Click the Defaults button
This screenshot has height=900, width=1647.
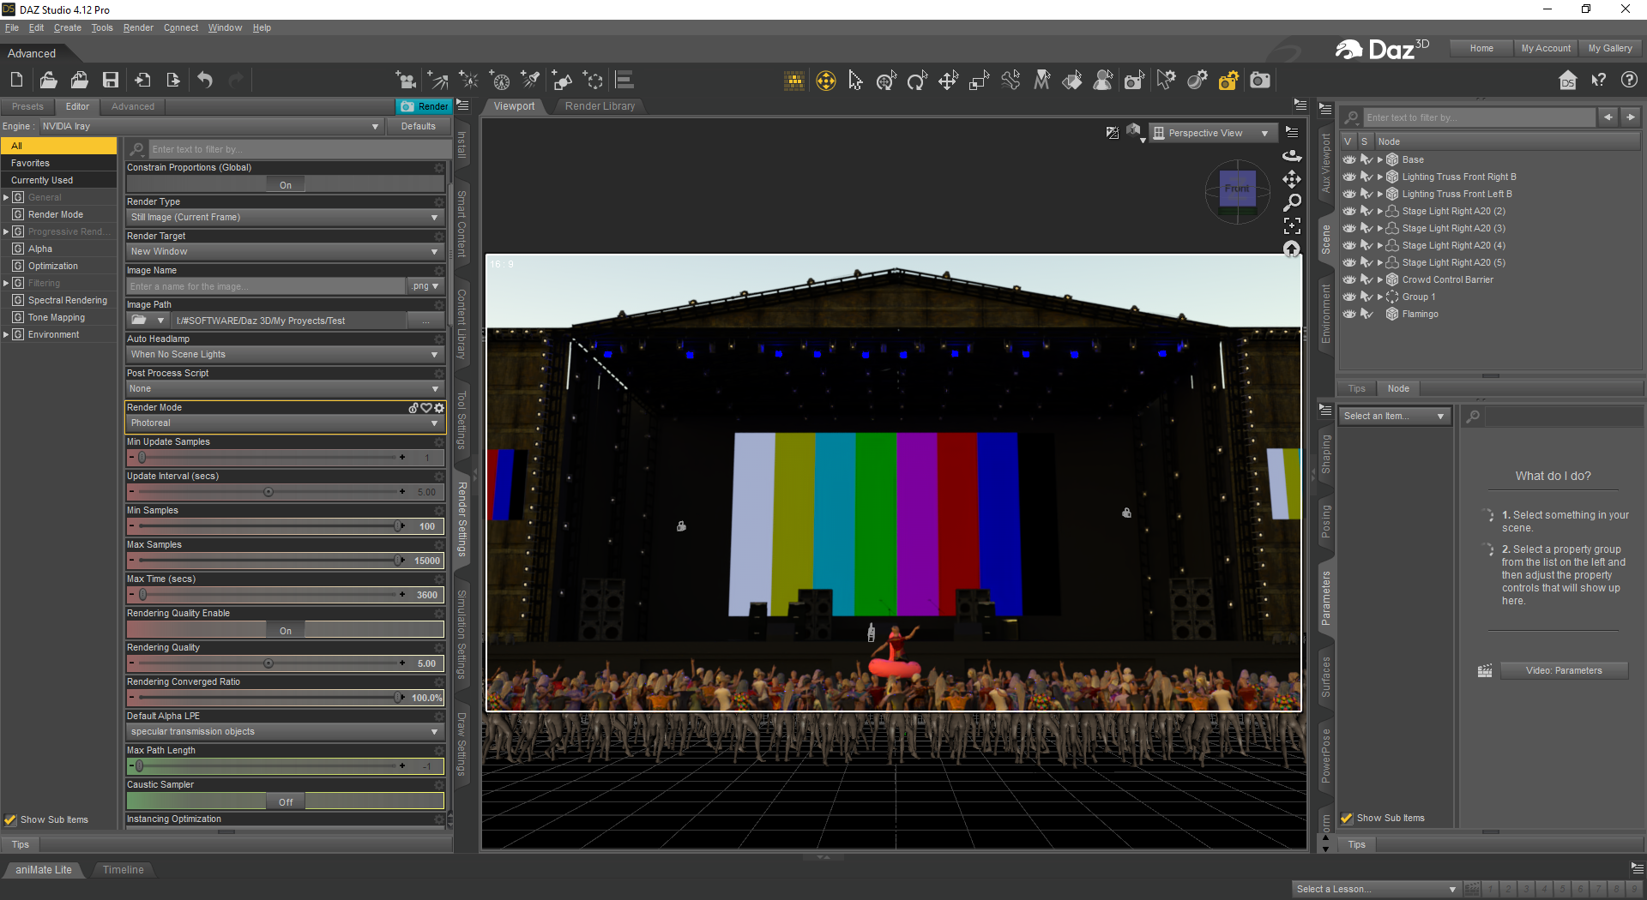pyautogui.click(x=418, y=126)
